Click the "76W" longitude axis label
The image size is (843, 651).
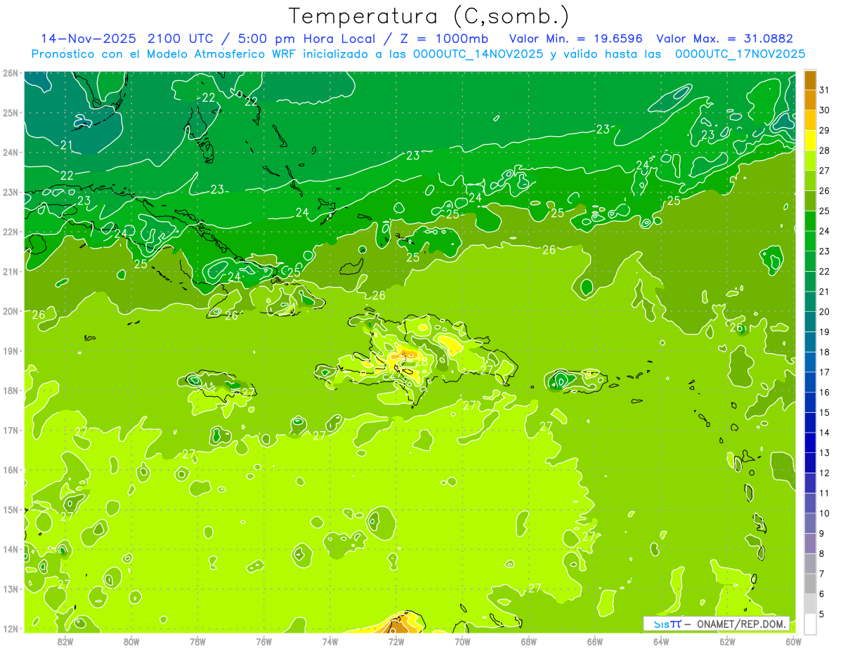(264, 641)
